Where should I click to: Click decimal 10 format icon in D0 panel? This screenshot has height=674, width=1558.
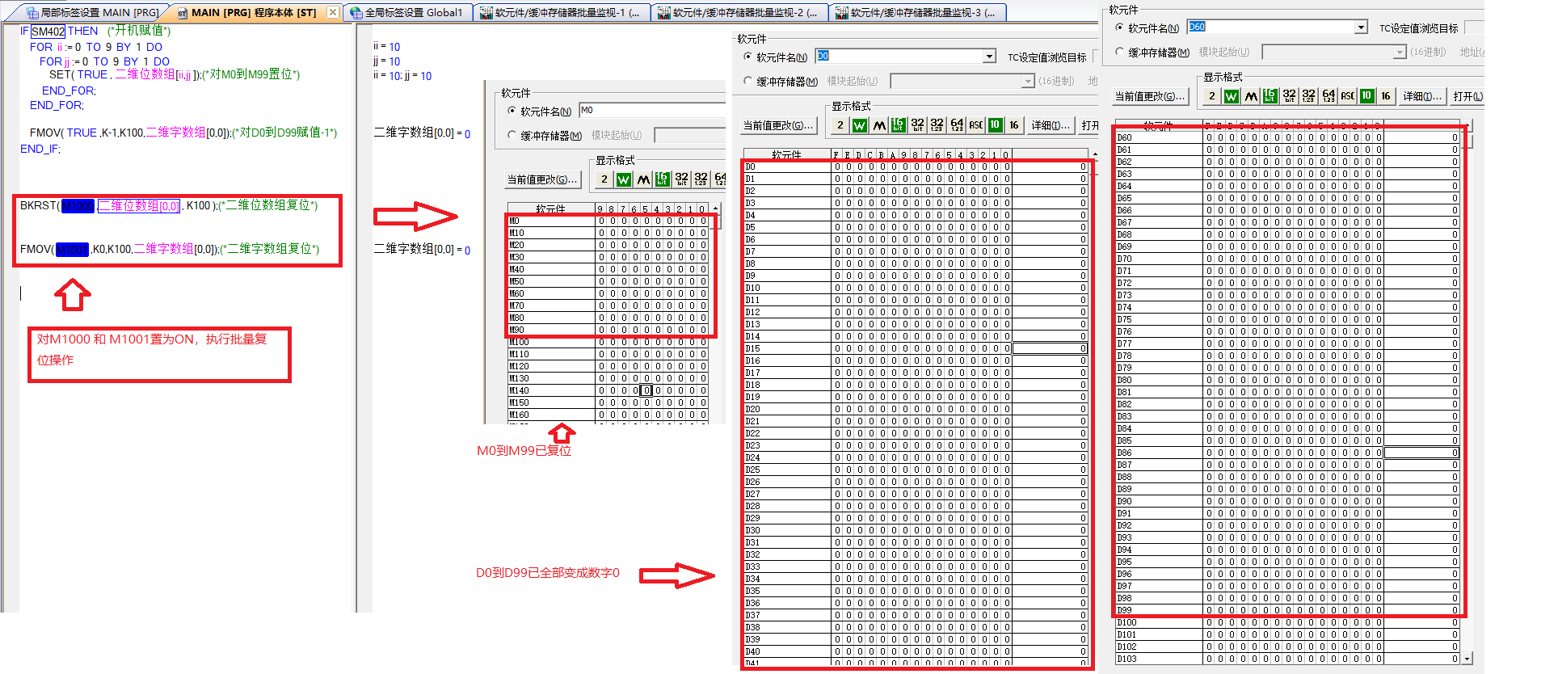click(995, 125)
